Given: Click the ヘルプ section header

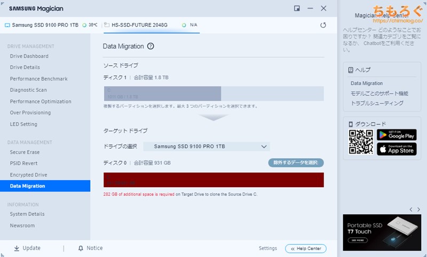Looking at the screenshot, I should (359, 70).
